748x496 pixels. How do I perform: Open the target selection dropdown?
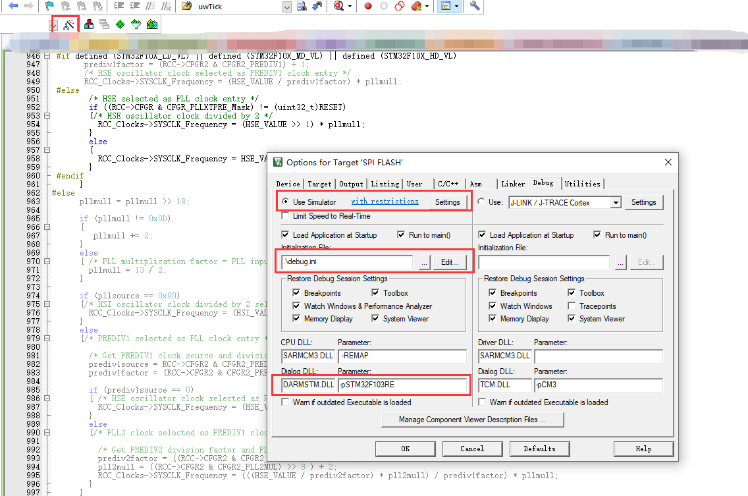pos(53,25)
